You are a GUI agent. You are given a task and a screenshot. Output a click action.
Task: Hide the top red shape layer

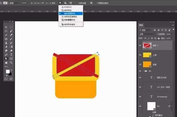coord(140,45)
